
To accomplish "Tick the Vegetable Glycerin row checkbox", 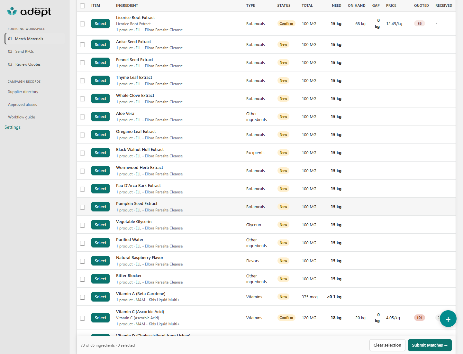I will (83, 225).
